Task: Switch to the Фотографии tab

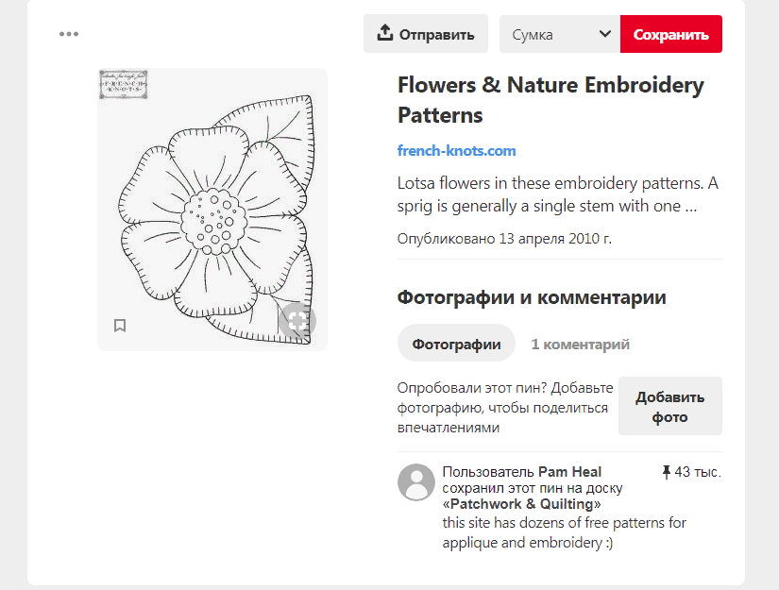Action: [x=456, y=344]
